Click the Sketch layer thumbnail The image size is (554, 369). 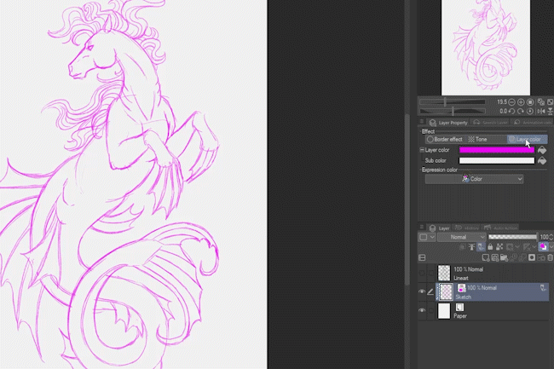[x=446, y=292]
